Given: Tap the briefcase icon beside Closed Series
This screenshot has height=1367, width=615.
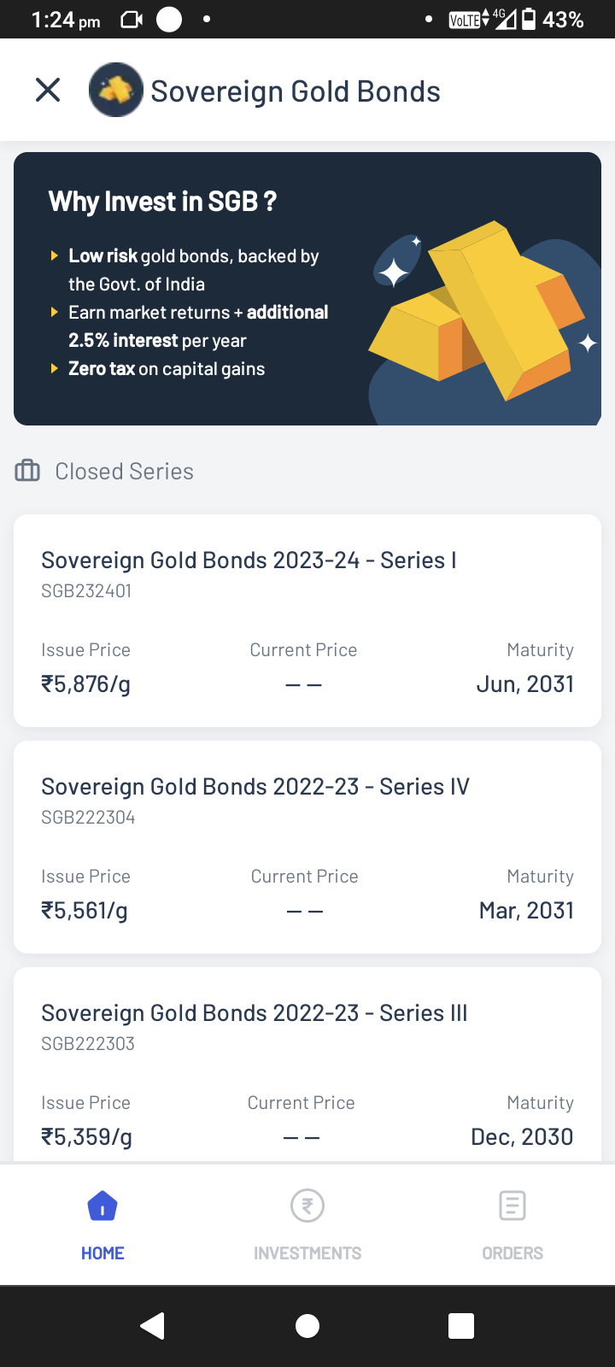Looking at the screenshot, I should [27, 471].
